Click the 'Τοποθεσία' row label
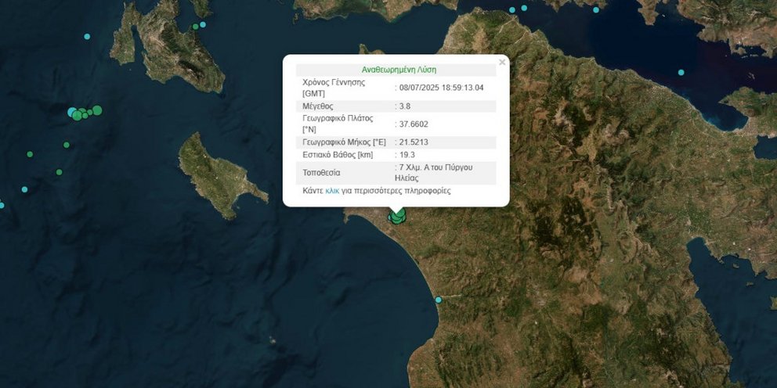The width and height of the screenshot is (777, 388). coord(322,173)
